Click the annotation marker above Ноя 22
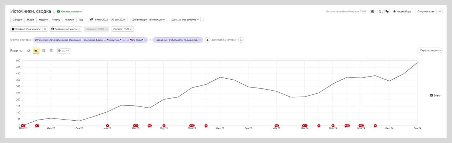 (107, 126)
